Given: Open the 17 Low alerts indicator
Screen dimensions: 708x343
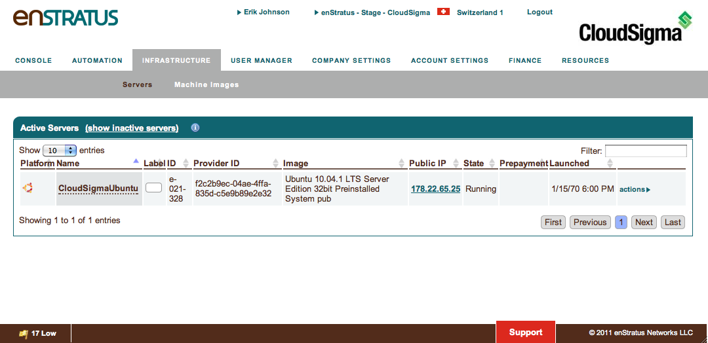Looking at the screenshot, I should (x=38, y=334).
